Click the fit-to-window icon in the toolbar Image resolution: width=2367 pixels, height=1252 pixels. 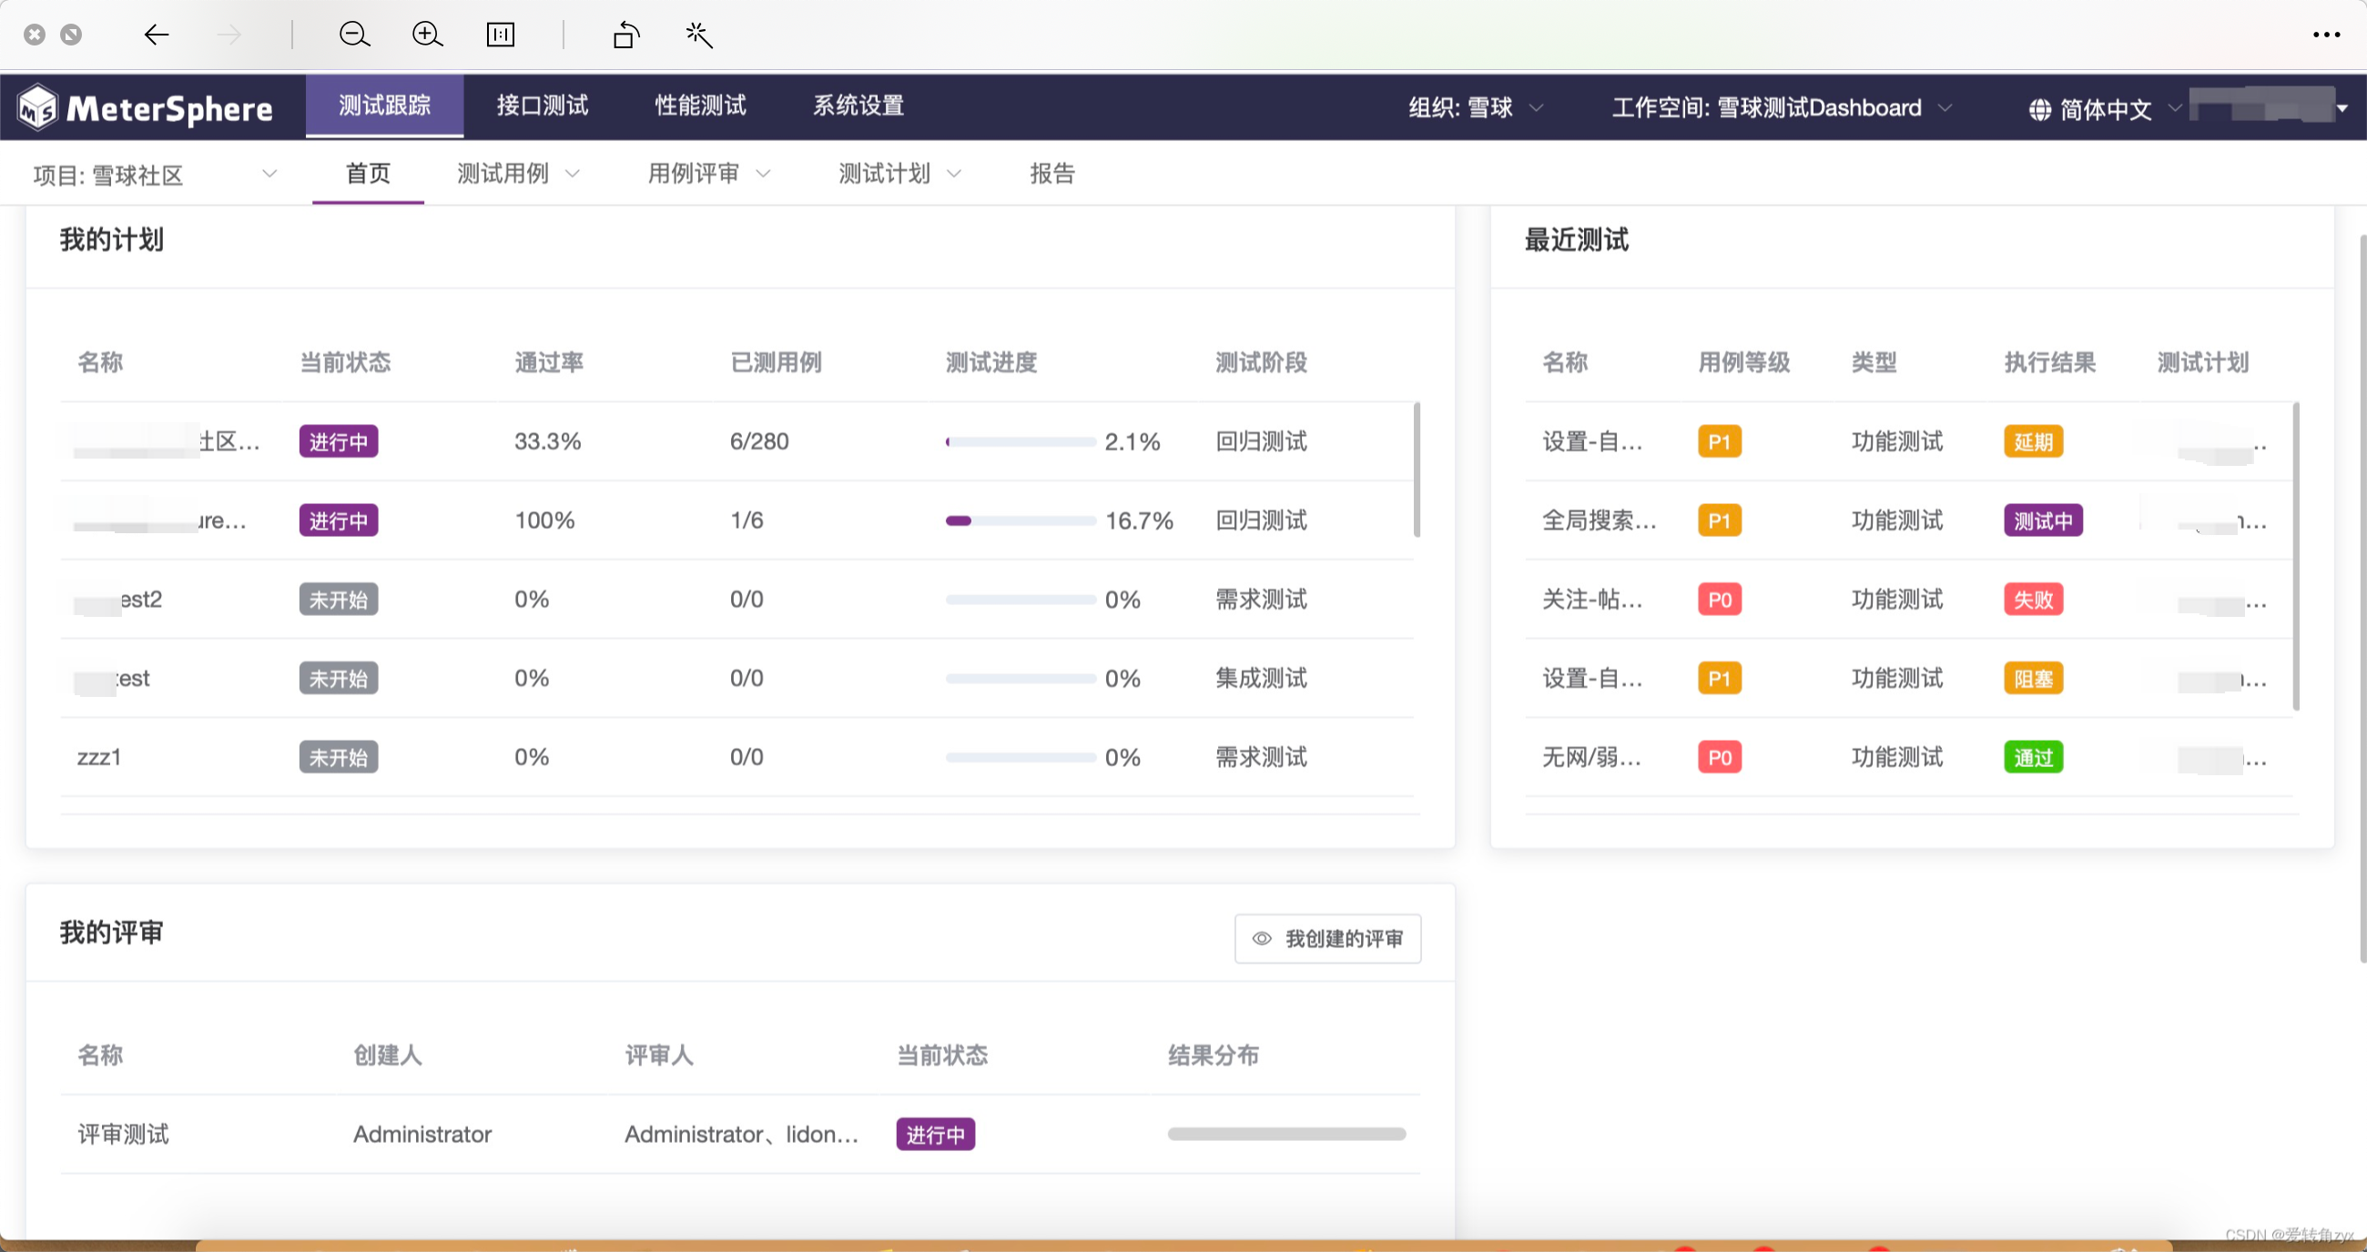pyautogui.click(x=501, y=35)
